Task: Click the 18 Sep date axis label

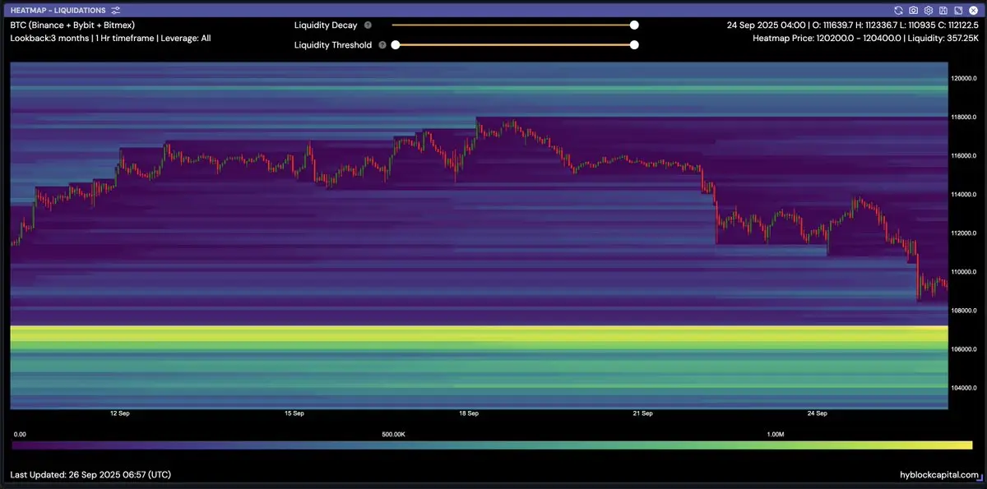Action: click(x=469, y=413)
